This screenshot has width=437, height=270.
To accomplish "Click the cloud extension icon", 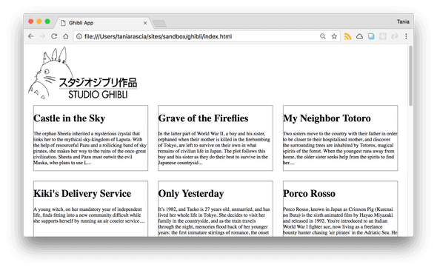I will click(359, 36).
